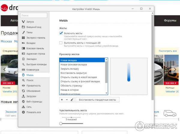Click the Мышь mouse icon

tap(23, 75)
